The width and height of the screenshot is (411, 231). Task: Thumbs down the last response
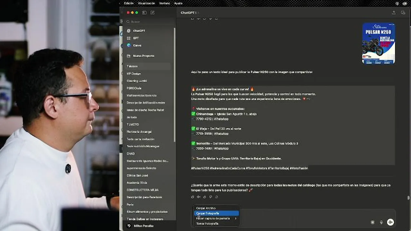pos(210,197)
